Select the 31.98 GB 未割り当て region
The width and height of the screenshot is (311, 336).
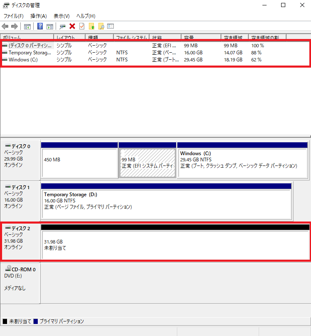click(x=175, y=245)
